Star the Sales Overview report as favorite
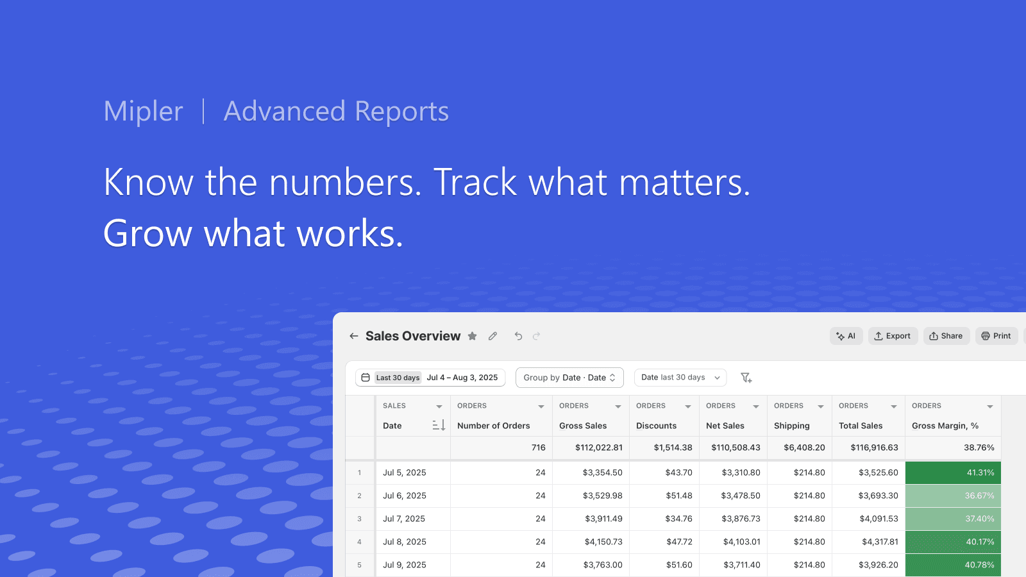 pos(473,336)
